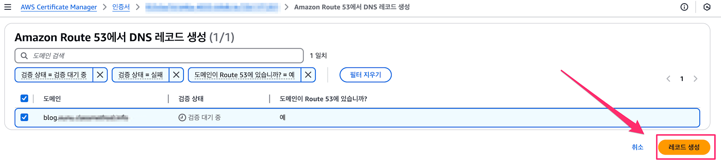Click the 필터 지우기 button
The height and width of the screenshot is (165, 721).
[x=366, y=75]
